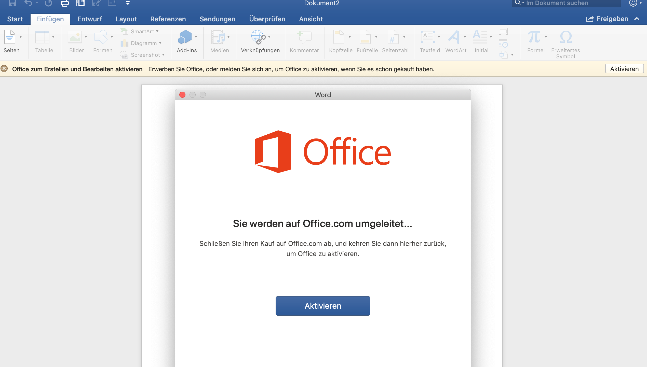The width and height of the screenshot is (647, 367).
Task: Click the Erweitertes Symbol omega icon
Action: click(x=565, y=37)
